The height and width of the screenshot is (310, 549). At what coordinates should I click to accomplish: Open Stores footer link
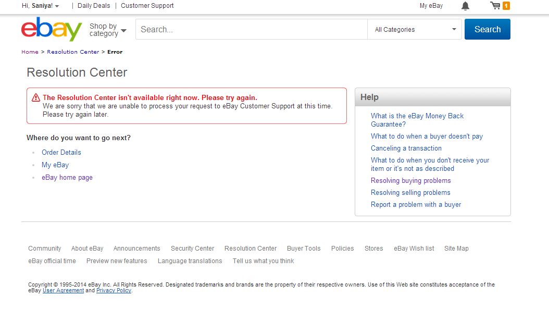pos(373,249)
